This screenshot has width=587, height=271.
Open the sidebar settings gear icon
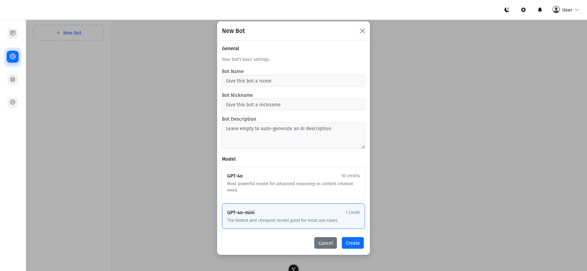tap(13, 102)
